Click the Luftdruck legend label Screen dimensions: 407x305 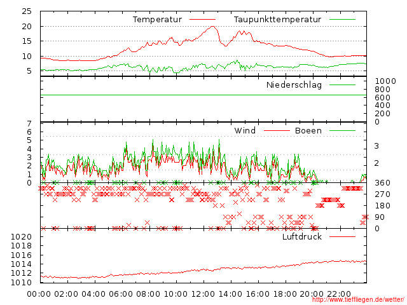click(x=302, y=236)
